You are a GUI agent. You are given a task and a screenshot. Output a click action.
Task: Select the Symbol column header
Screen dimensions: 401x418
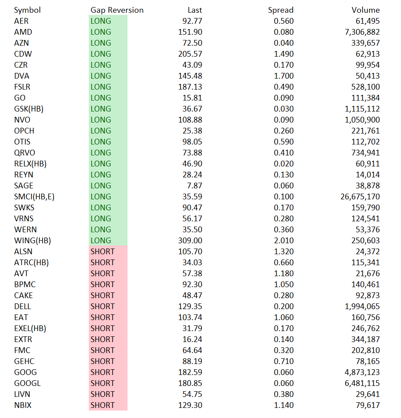click(27, 10)
